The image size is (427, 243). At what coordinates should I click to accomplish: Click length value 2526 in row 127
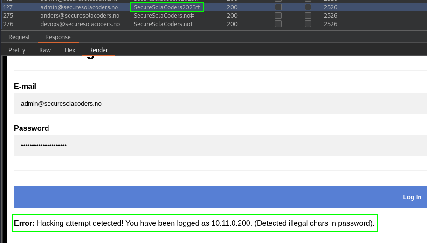[x=331, y=7]
